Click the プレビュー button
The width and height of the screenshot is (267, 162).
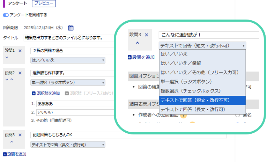coord(43,3)
